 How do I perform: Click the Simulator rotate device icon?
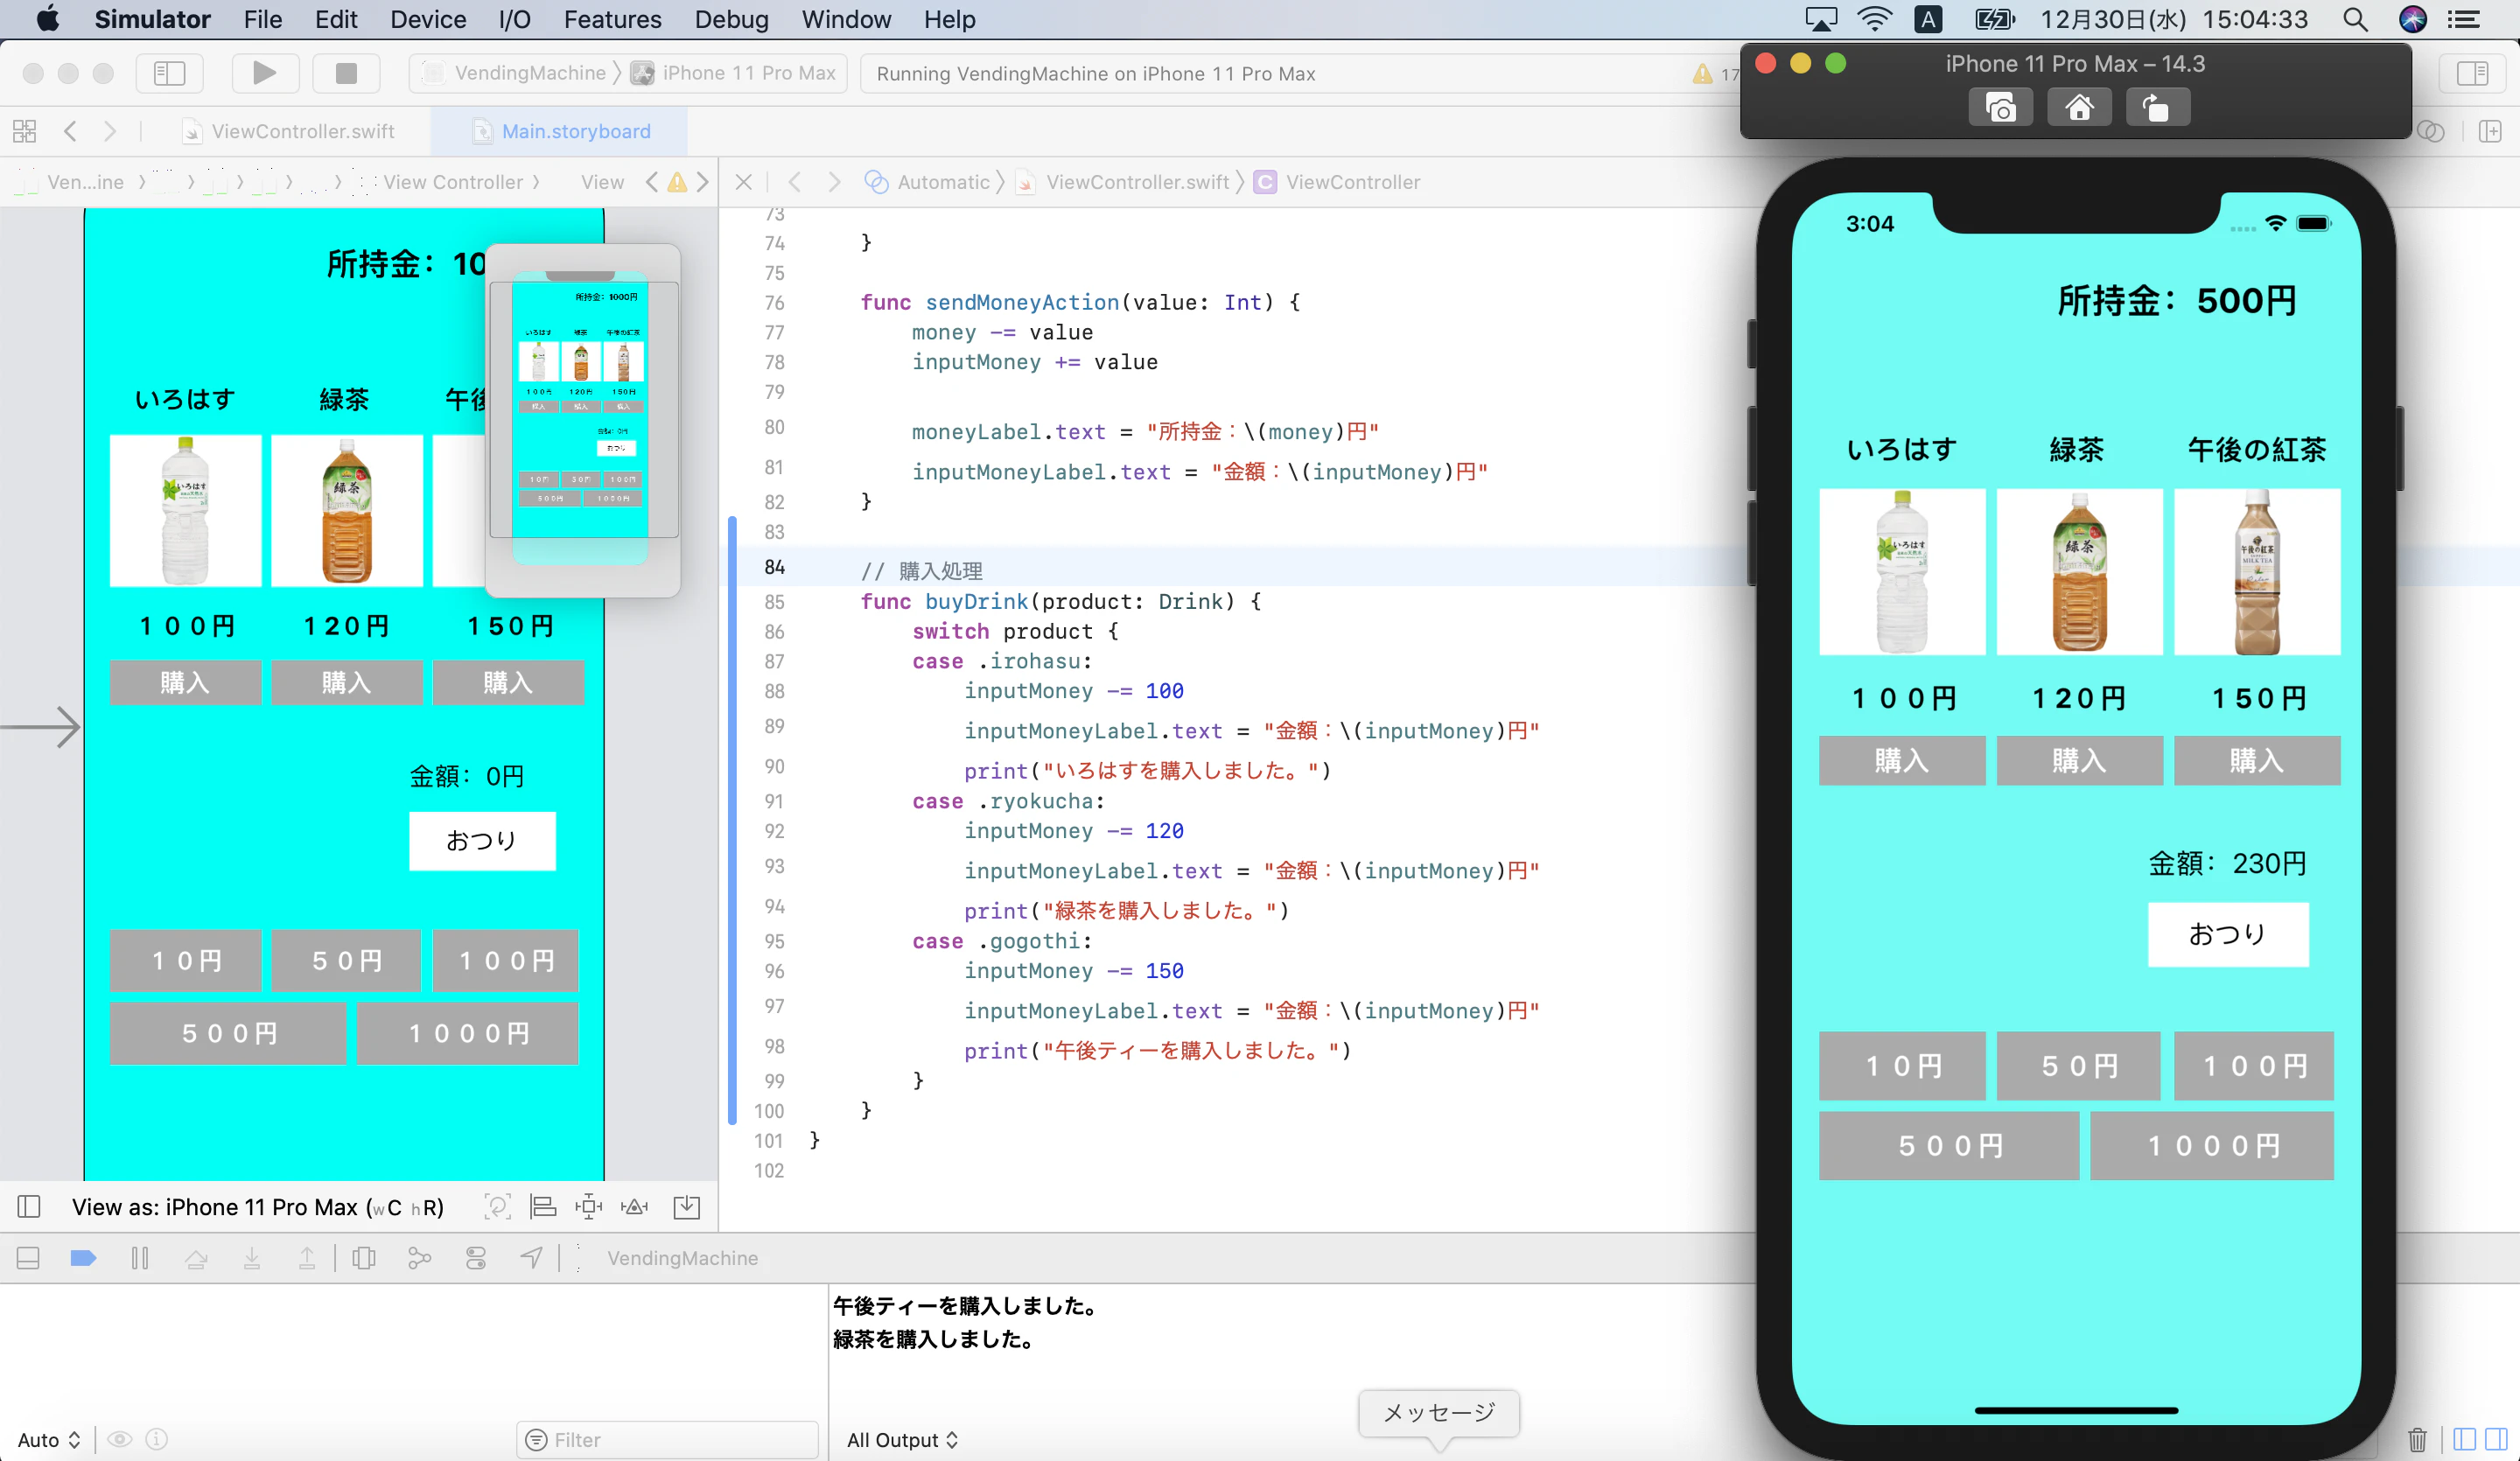2158,108
